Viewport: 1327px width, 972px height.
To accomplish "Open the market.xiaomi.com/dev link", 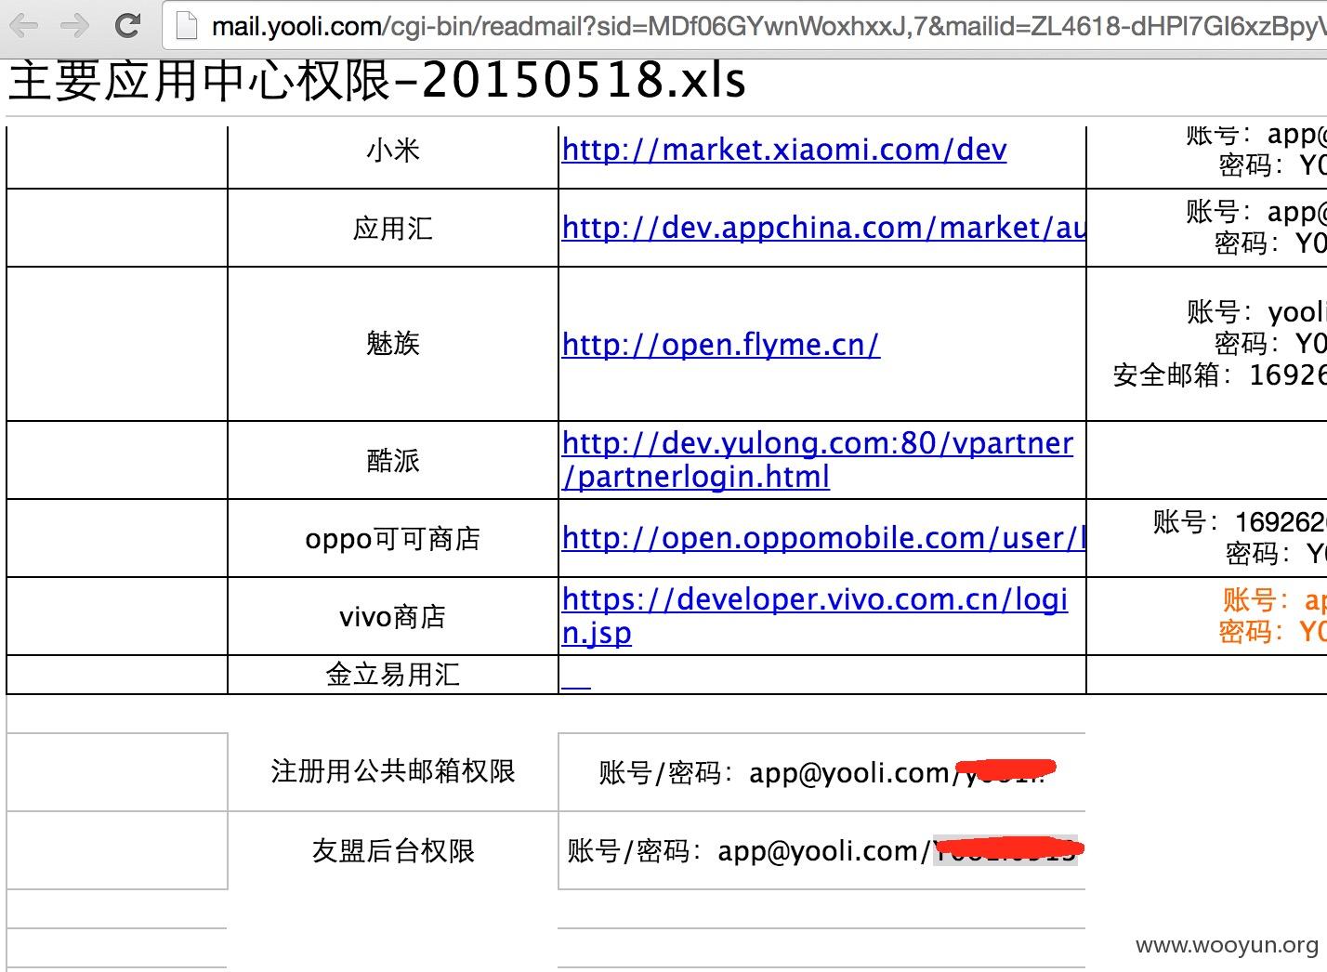I will 784,150.
